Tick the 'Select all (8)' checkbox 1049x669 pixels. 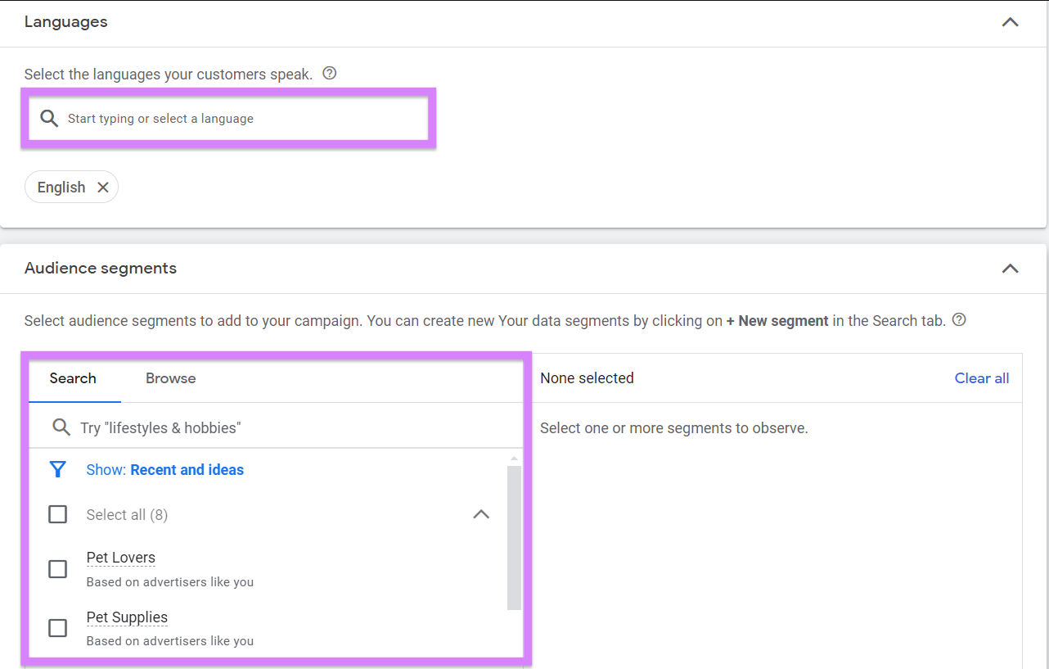click(x=58, y=514)
